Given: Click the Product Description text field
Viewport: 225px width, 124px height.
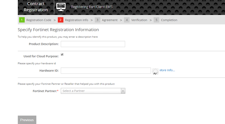Looking at the screenshot, I should [93, 44].
